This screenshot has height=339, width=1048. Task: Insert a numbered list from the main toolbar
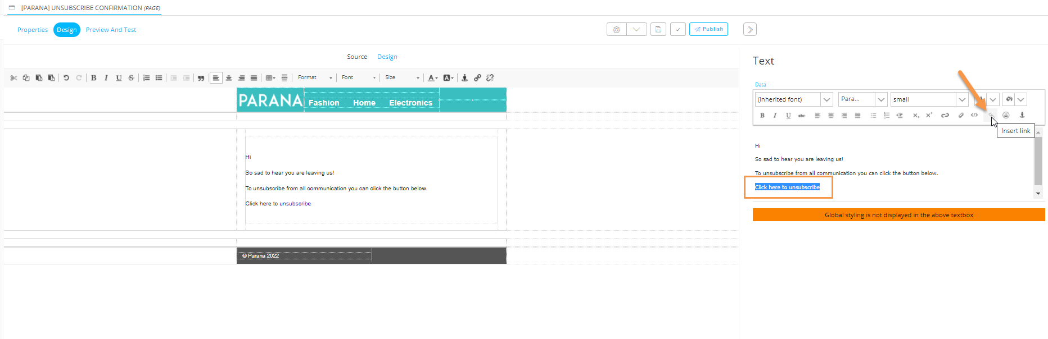[146, 78]
